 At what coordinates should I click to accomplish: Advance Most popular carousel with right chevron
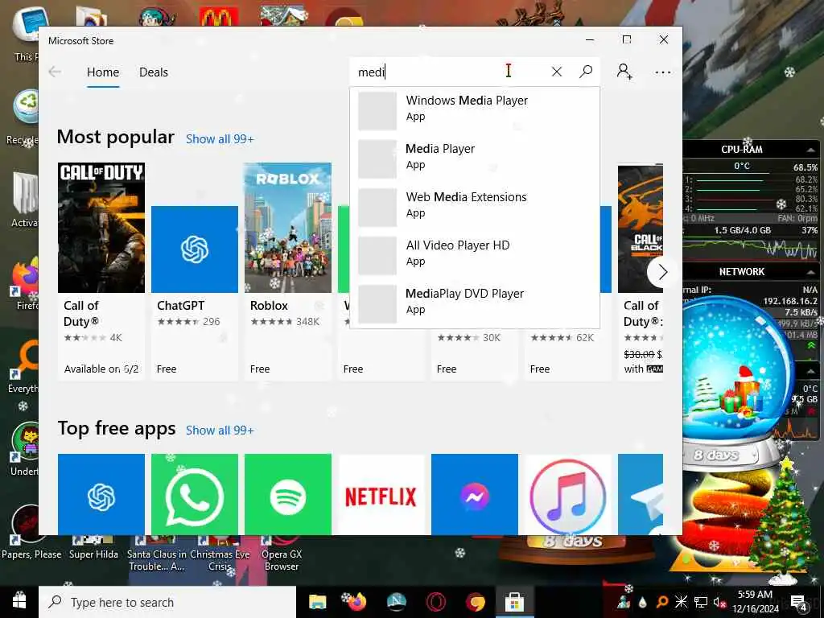coord(661,272)
